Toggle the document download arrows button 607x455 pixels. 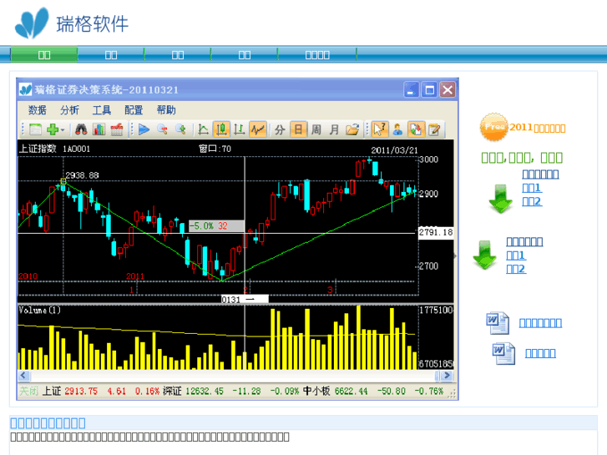[417, 129]
